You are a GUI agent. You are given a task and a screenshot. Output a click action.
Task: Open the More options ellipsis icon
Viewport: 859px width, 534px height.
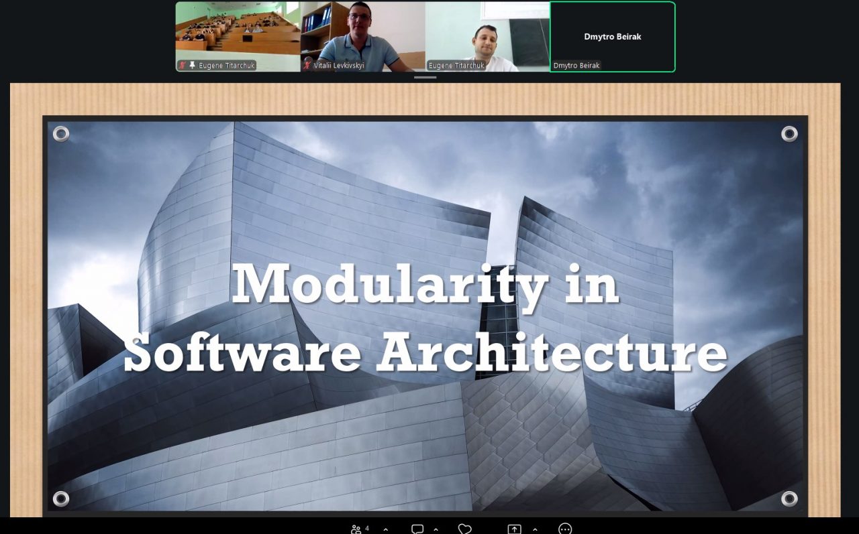[x=565, y=529]
